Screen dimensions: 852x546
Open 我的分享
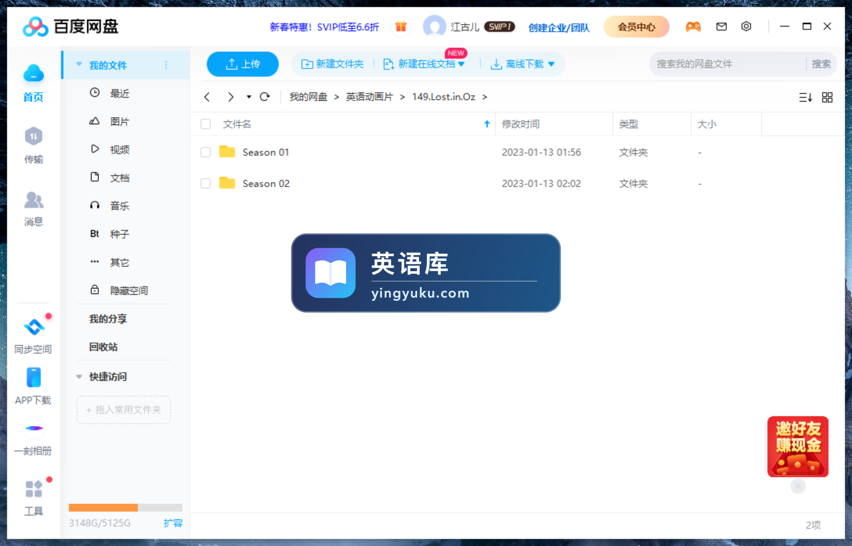(x=108, y=319)
